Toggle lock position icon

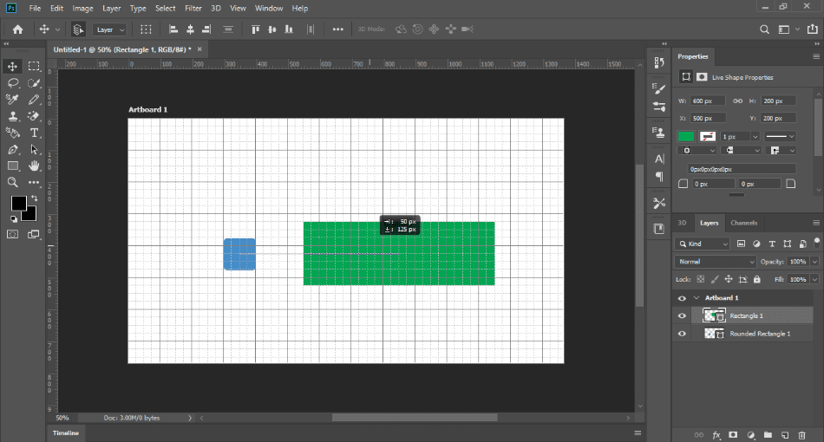[x=729, y=279]
